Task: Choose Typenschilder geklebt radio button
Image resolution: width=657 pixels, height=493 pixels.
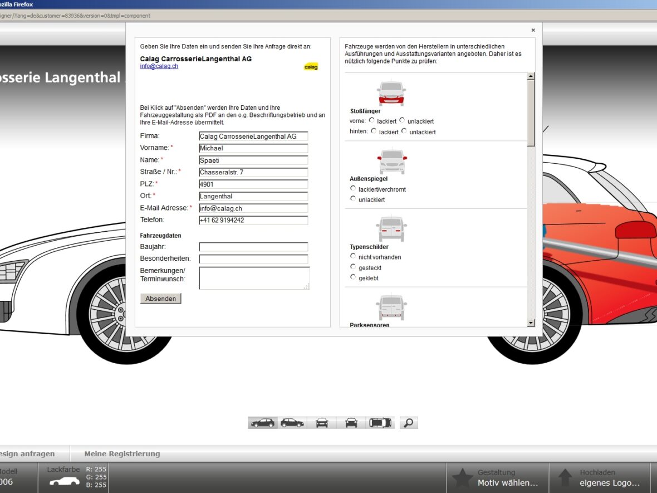Action: coord(353,277)
